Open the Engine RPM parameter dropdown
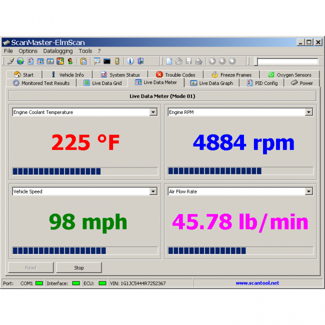The height and width of the screenshot is (325, 325). (x=309, y=112)
